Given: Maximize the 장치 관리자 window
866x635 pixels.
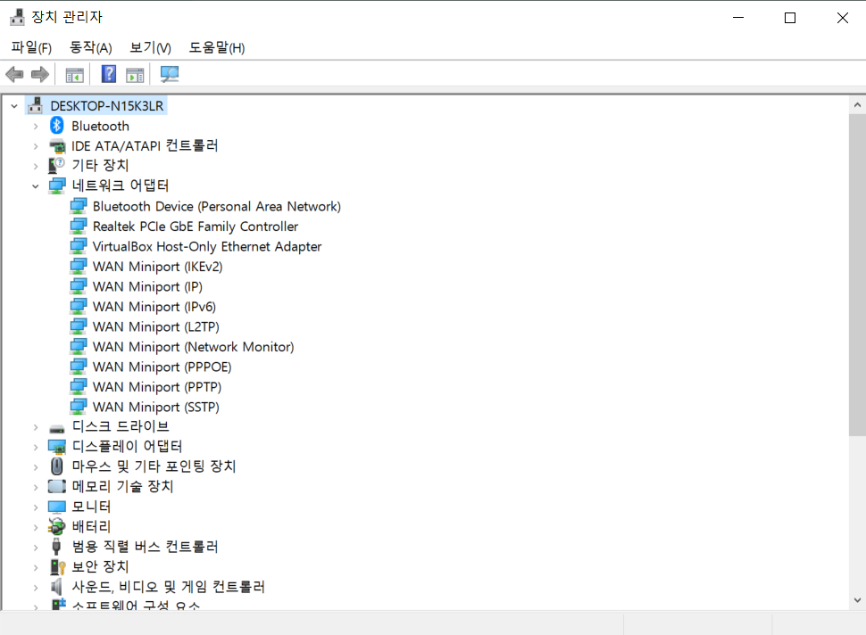Looking at the screenshot, I should coord(790,18).
